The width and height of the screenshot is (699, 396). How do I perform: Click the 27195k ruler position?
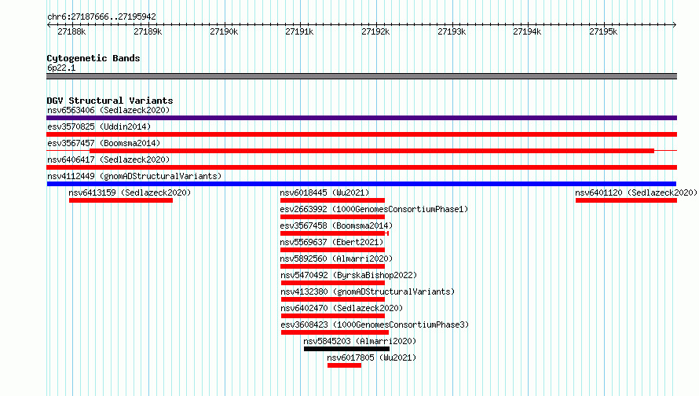pos(603,31)
